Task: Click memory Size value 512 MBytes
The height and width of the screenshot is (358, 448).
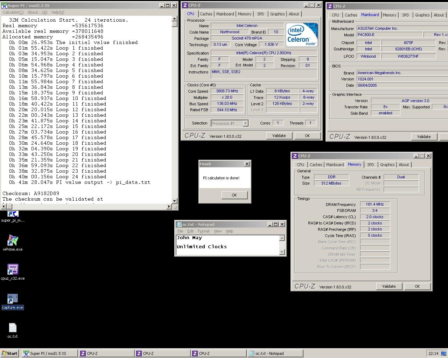Action: pyautogui.click(x=331, y=183)
